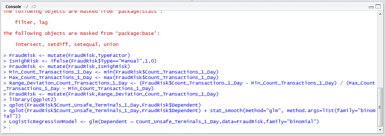Minimize the Console pane
This screenshot has height=136, width=385.
372,7
